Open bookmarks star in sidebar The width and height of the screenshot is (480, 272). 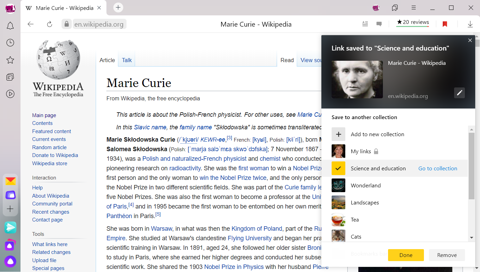10,60
